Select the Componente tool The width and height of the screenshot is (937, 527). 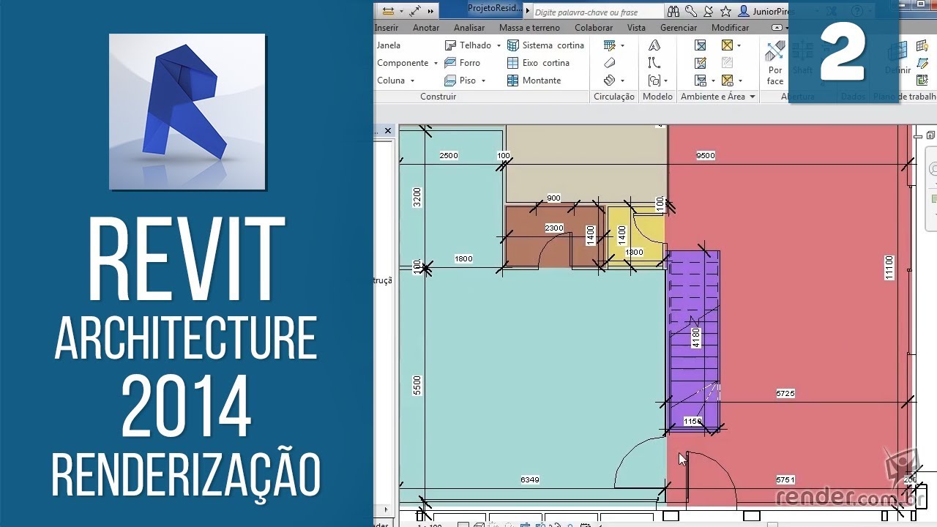(x=403, y=63)
